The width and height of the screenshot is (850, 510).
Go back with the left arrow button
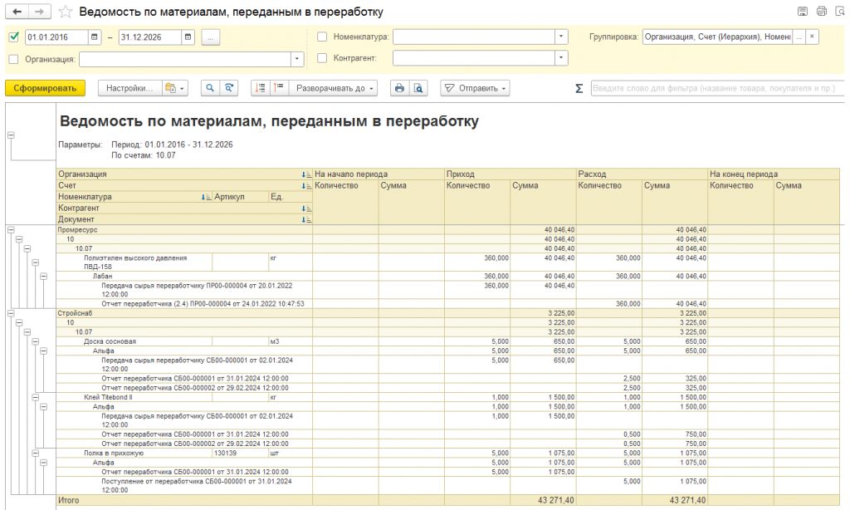coord(17,12)
